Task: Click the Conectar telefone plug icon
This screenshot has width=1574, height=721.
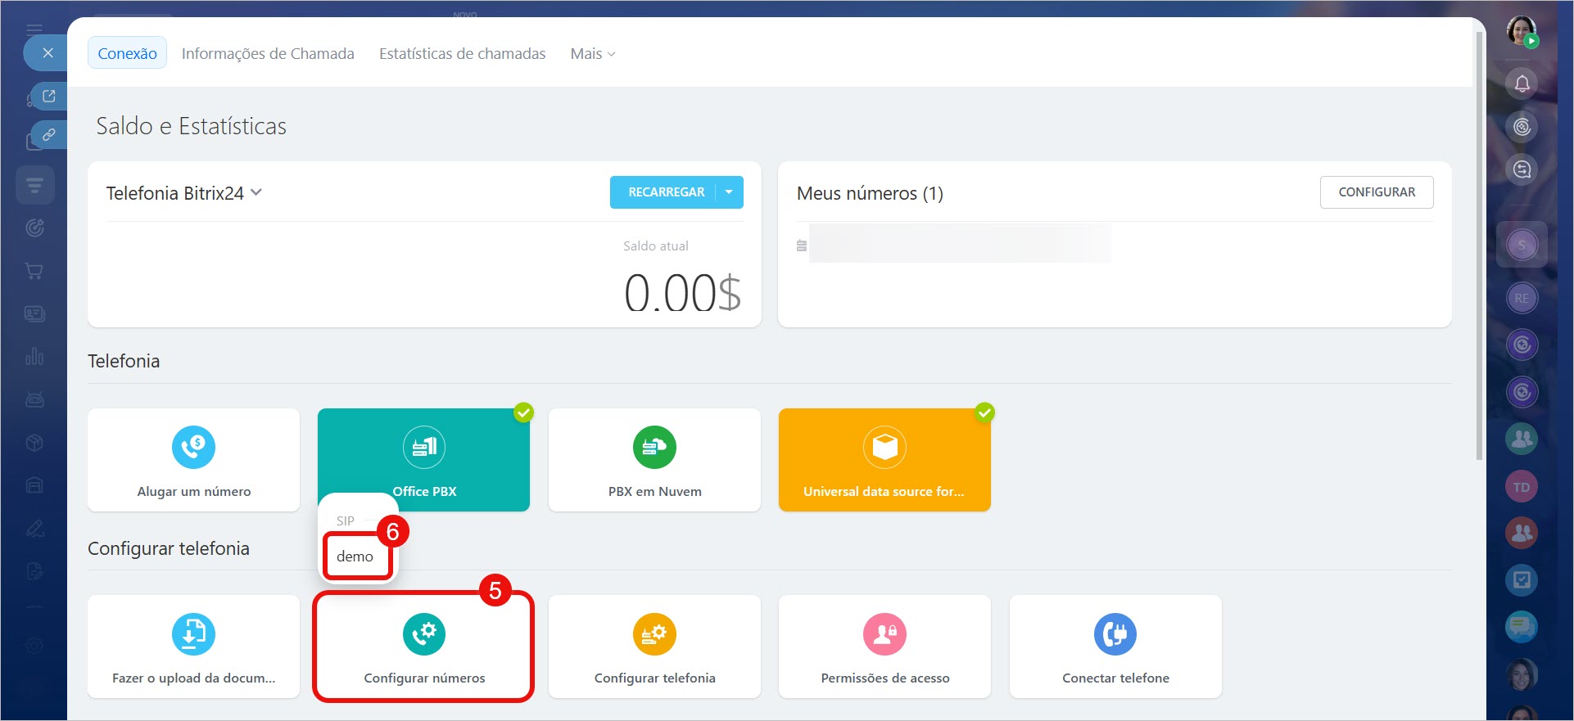Action: pos(1115,634)
